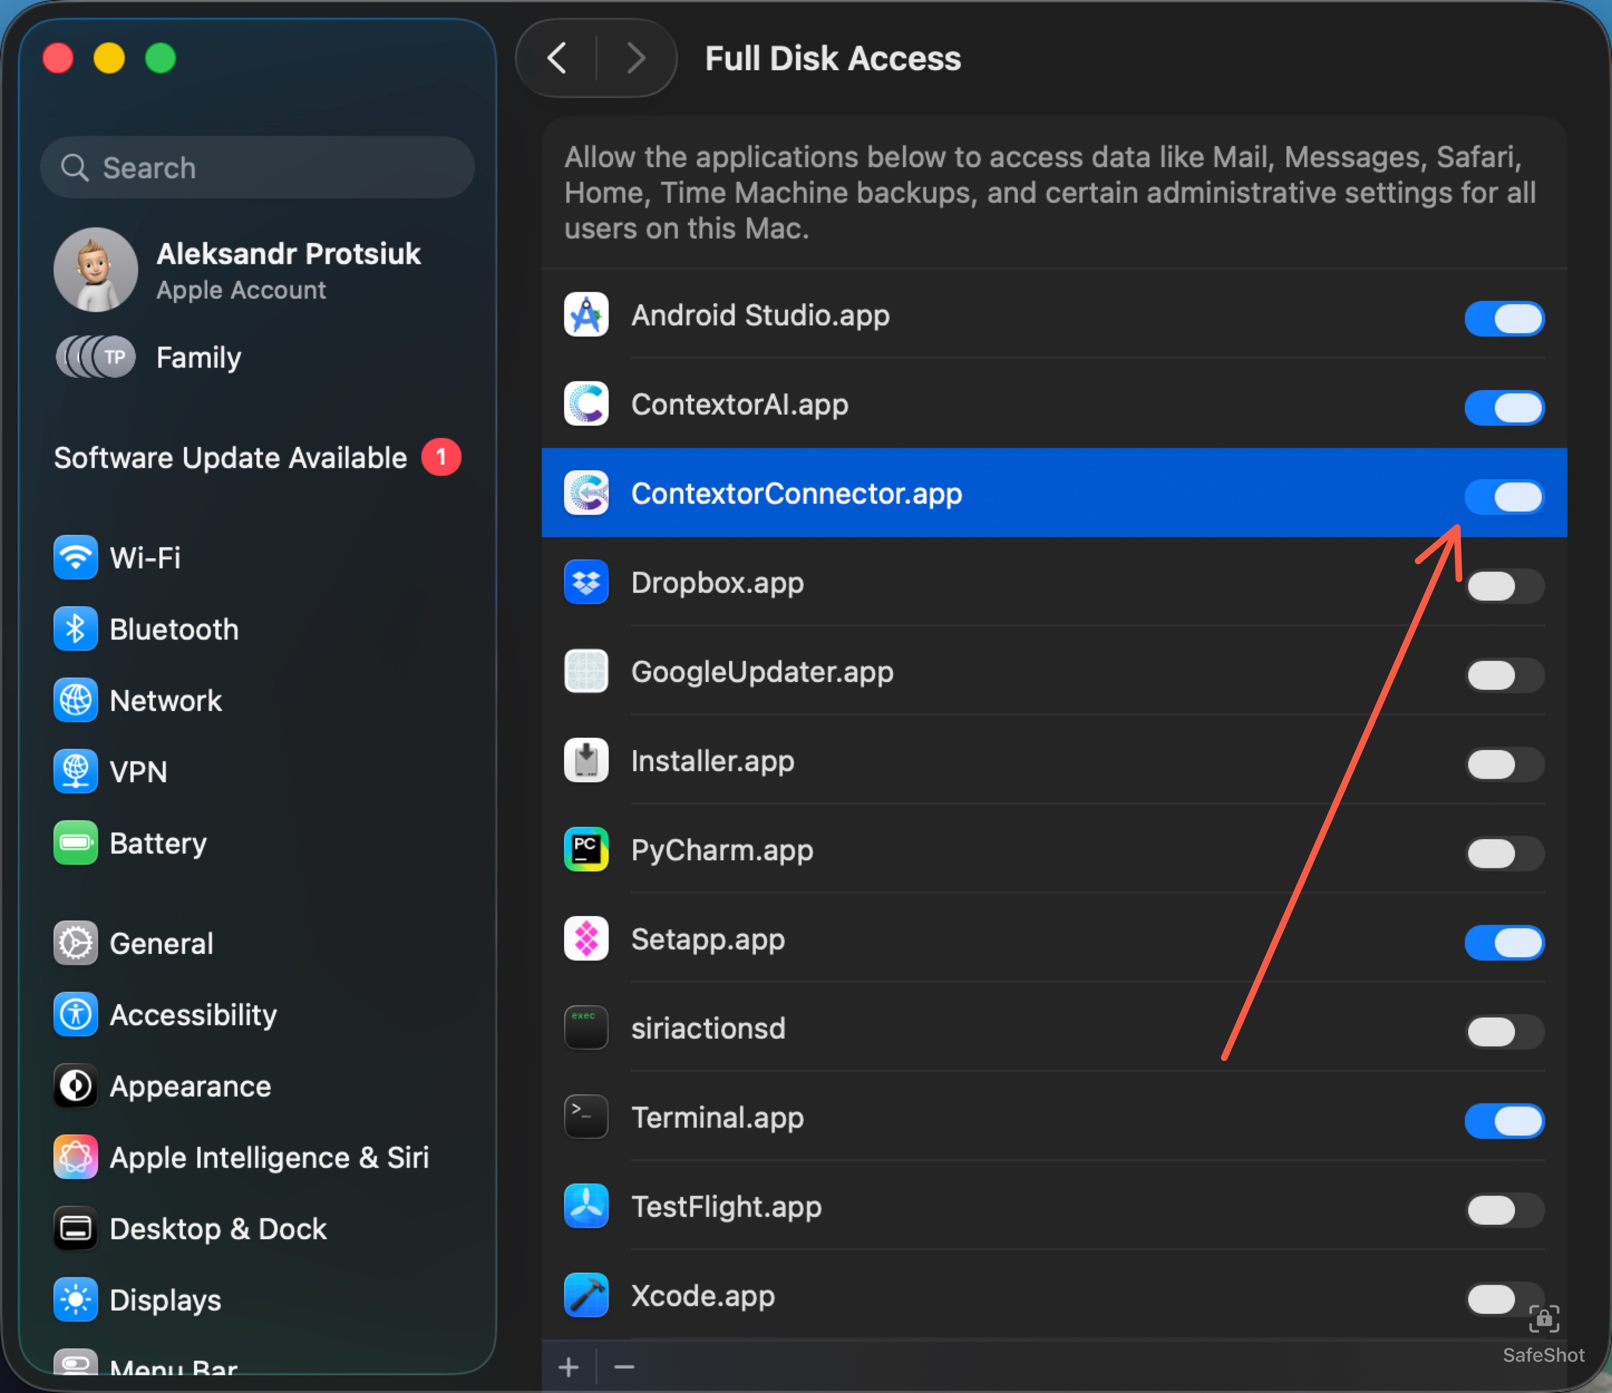The width and height of the screenshot is (1612, 1393).
Task: Click the Appearance sidebar icon
Action: click(x=75, y=1086)
